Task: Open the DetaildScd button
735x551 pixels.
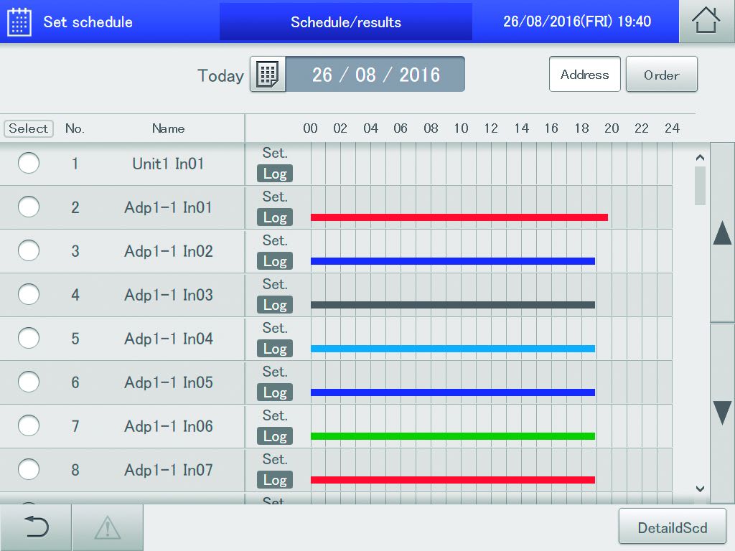Action: 672,528
